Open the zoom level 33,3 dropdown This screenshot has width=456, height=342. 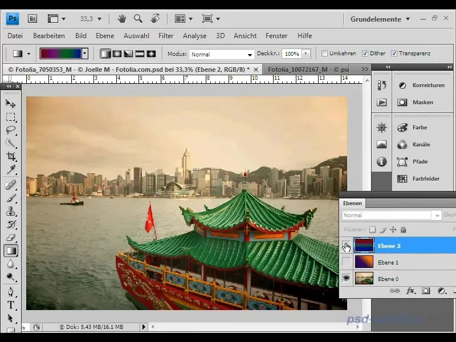(99, 19)
